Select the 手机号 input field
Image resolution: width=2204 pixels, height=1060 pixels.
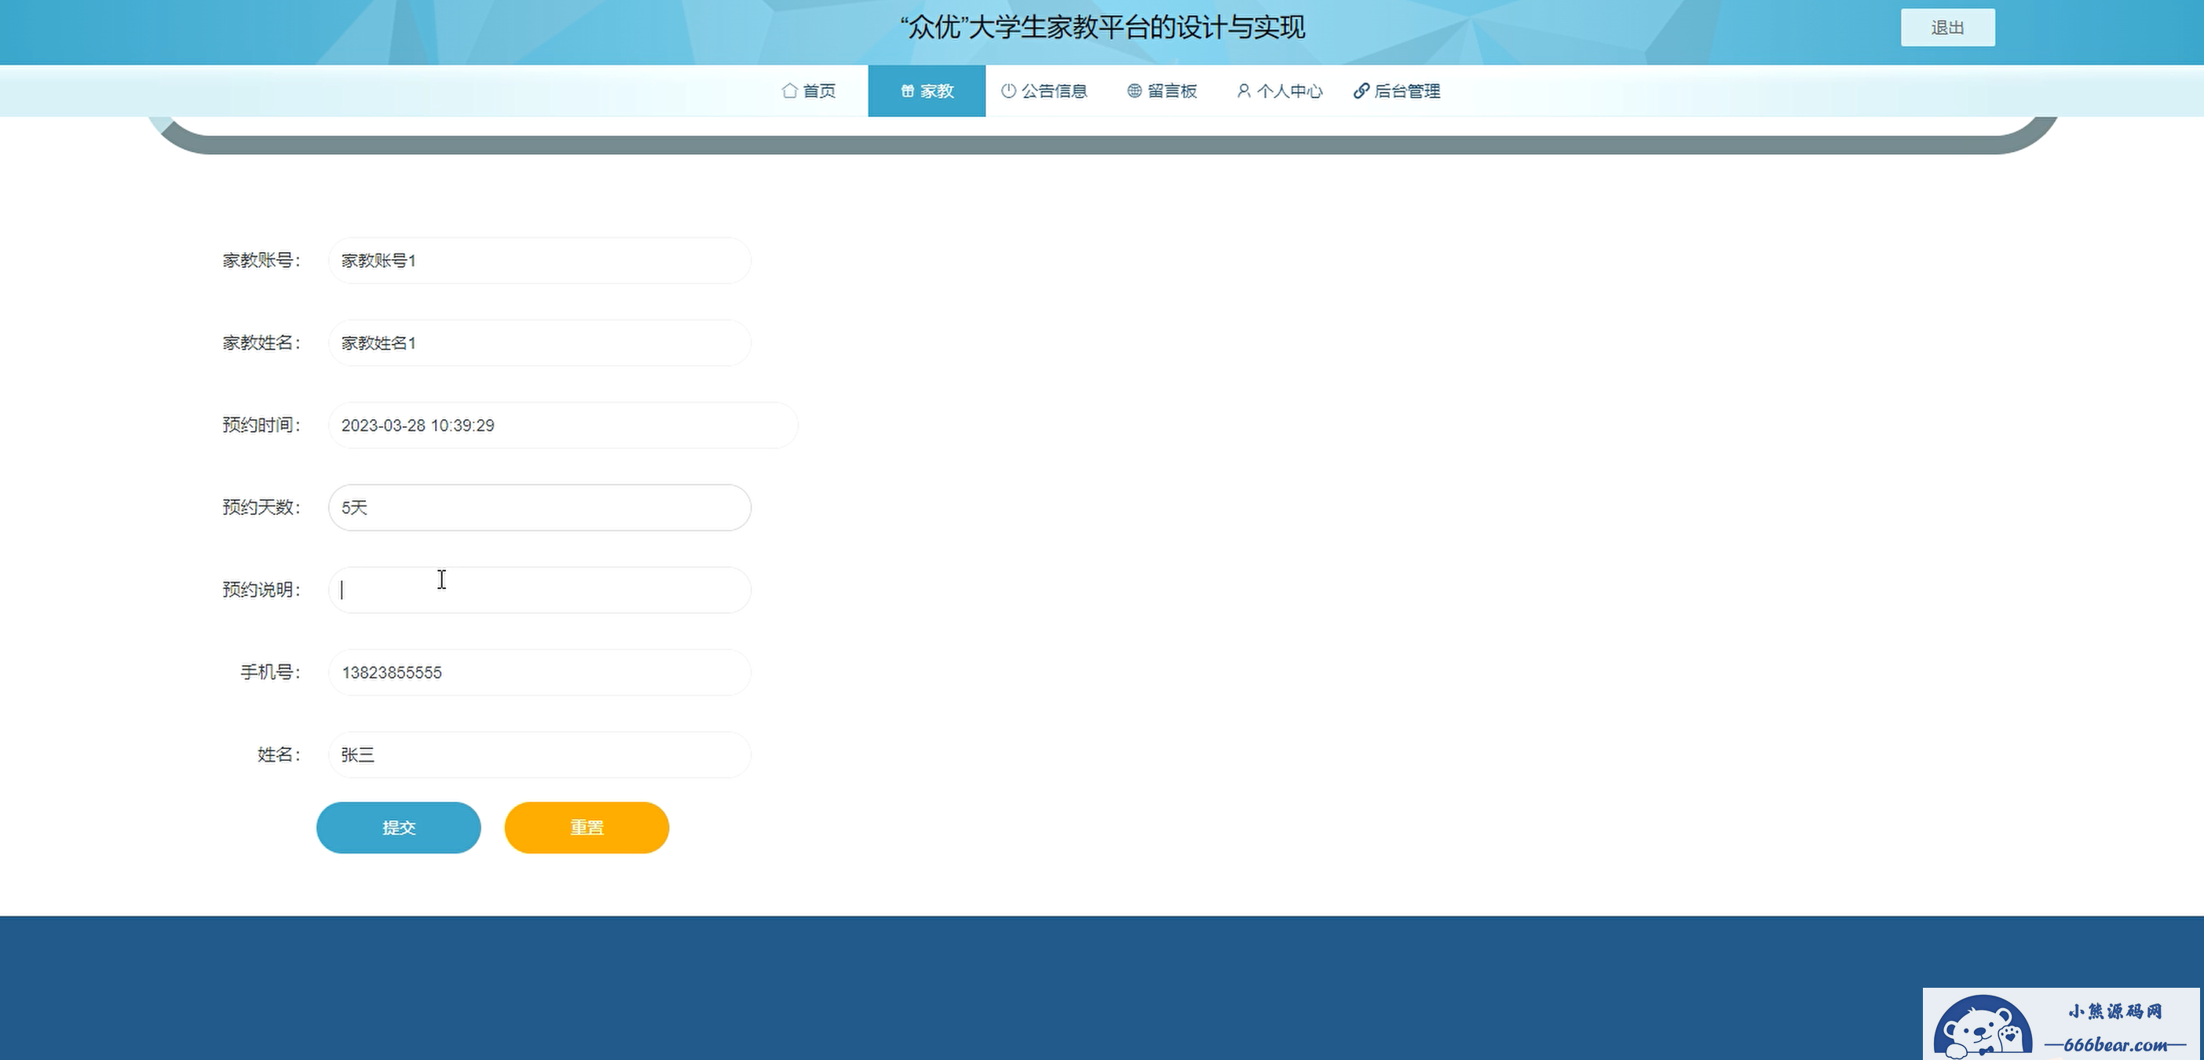point(540,672)
